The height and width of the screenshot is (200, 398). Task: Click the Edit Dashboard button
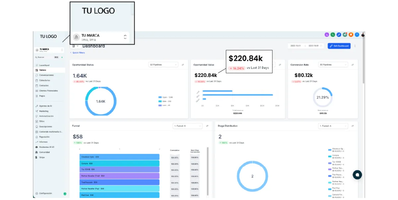pyautogui.click(x=339, y=46)
